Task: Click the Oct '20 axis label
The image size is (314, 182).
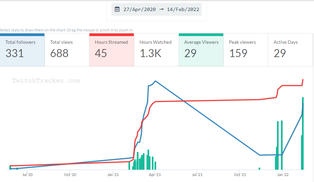Action: pos(70,174)
